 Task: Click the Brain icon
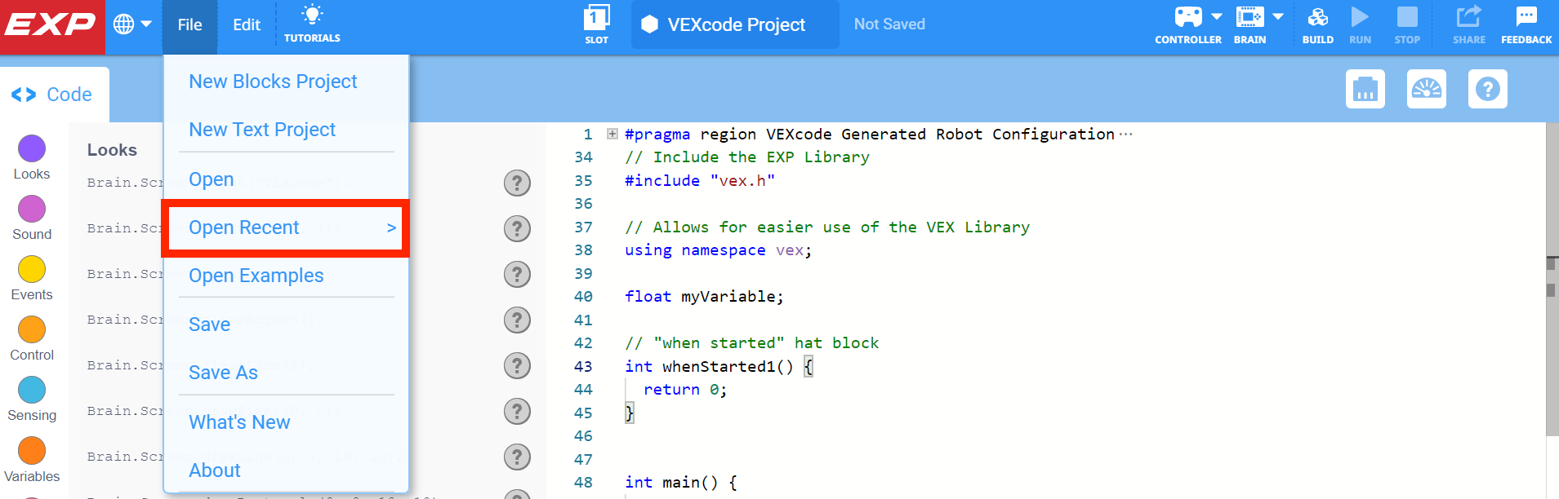1249,17
